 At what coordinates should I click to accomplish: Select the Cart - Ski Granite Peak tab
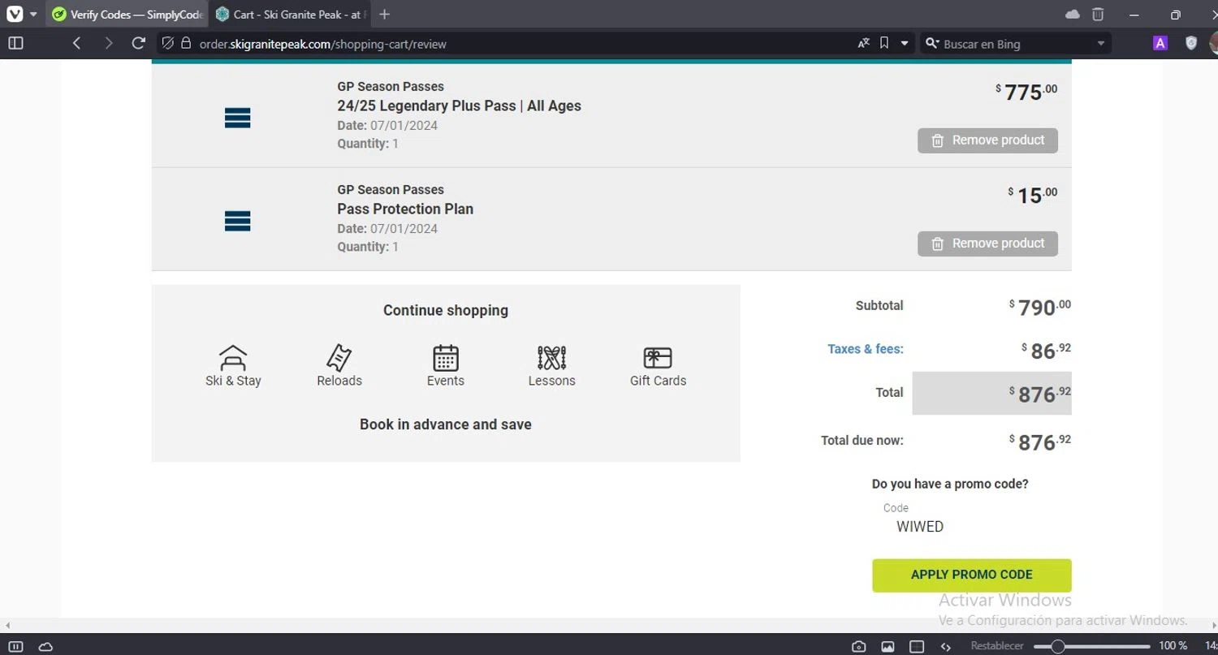[290, 15]
